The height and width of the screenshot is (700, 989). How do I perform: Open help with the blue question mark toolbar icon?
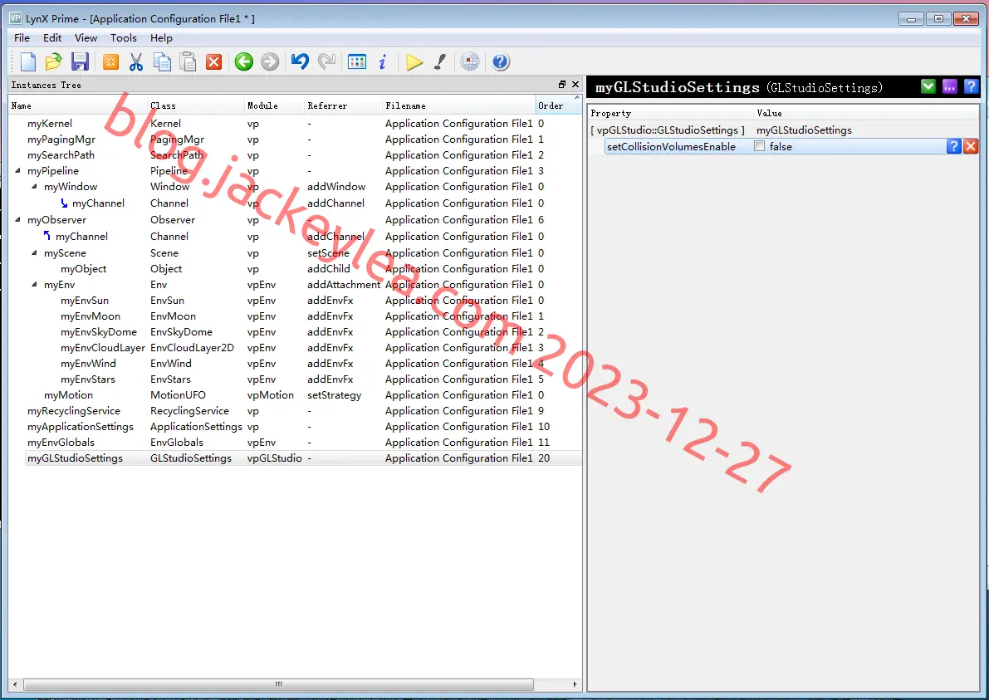tap(500, 61)
